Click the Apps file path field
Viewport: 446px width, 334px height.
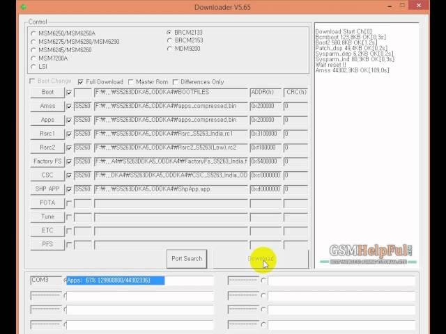171,120
